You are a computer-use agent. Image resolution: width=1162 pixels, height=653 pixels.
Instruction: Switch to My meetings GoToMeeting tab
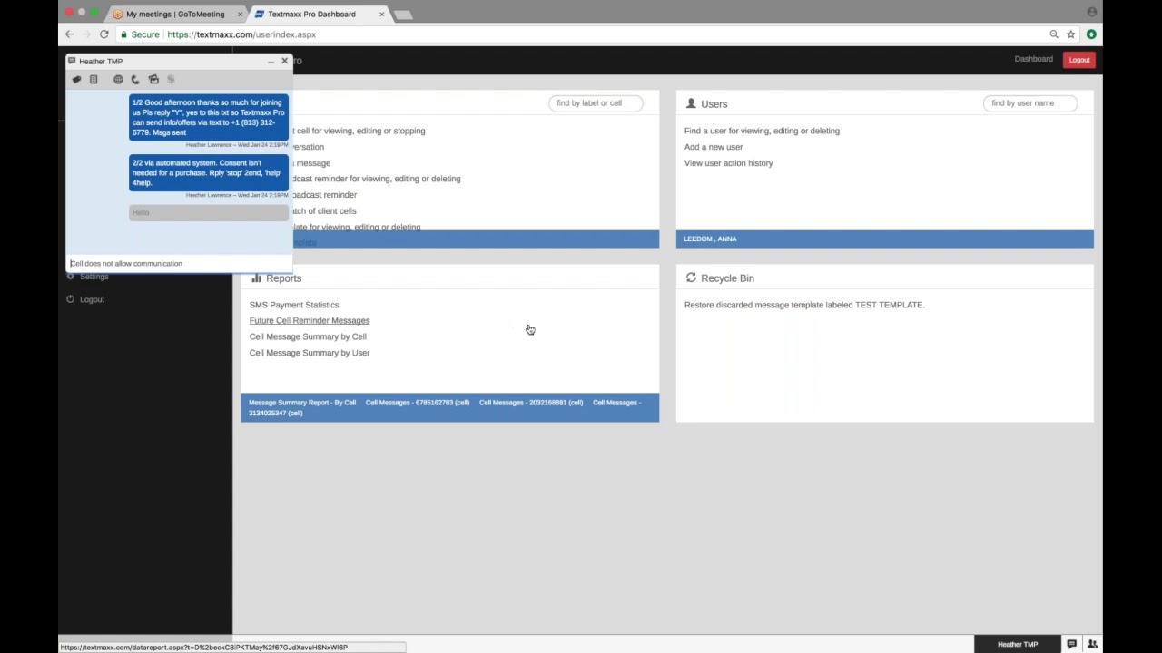175,14
